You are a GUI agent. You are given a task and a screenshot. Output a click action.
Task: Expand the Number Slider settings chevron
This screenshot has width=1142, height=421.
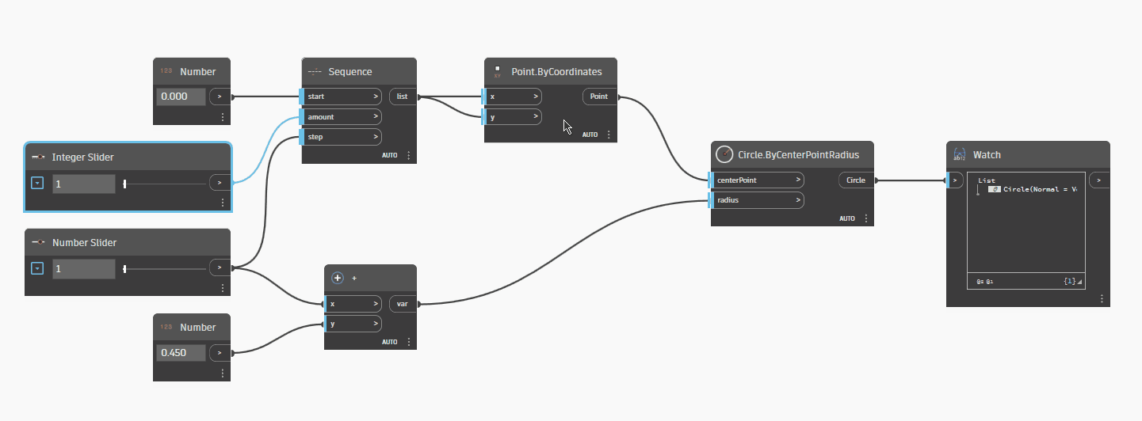[x=37, y=268]
